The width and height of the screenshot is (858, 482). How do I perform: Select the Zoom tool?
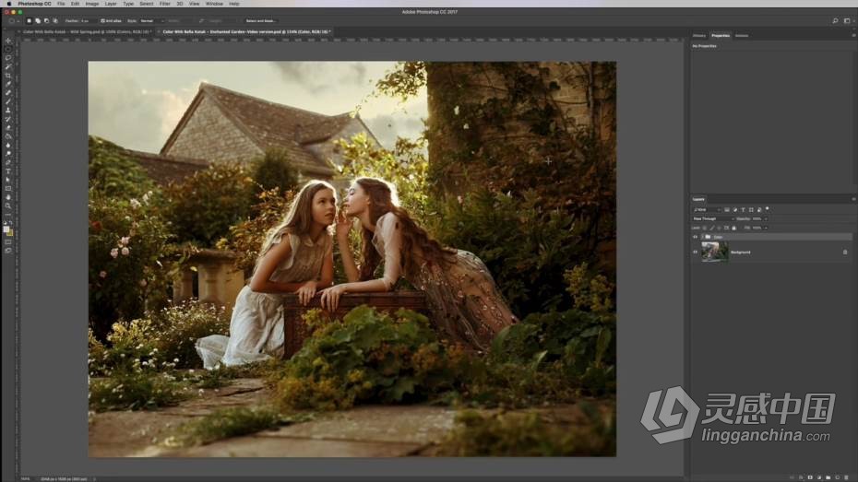pos(8,206)
